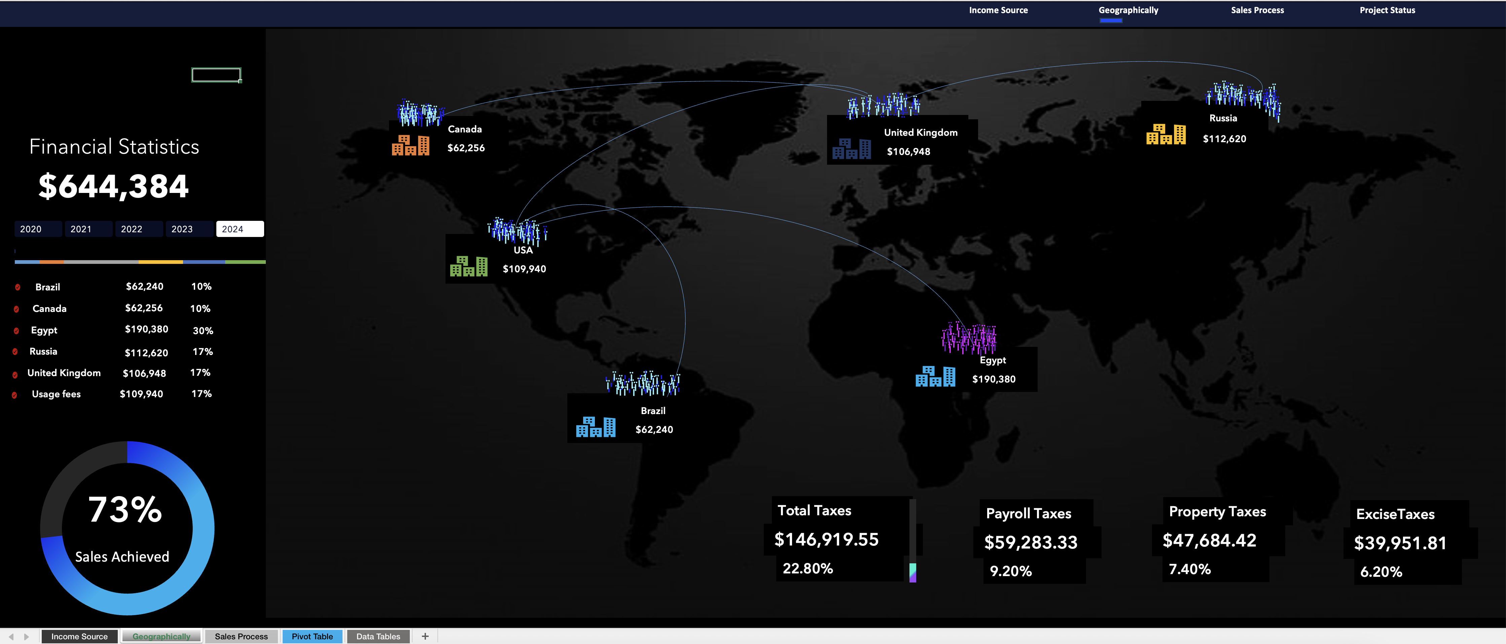Viewport: 1506px width, 644px height.
Task: Click the blue Brazil buildings icon
Action: coord(595,427)
